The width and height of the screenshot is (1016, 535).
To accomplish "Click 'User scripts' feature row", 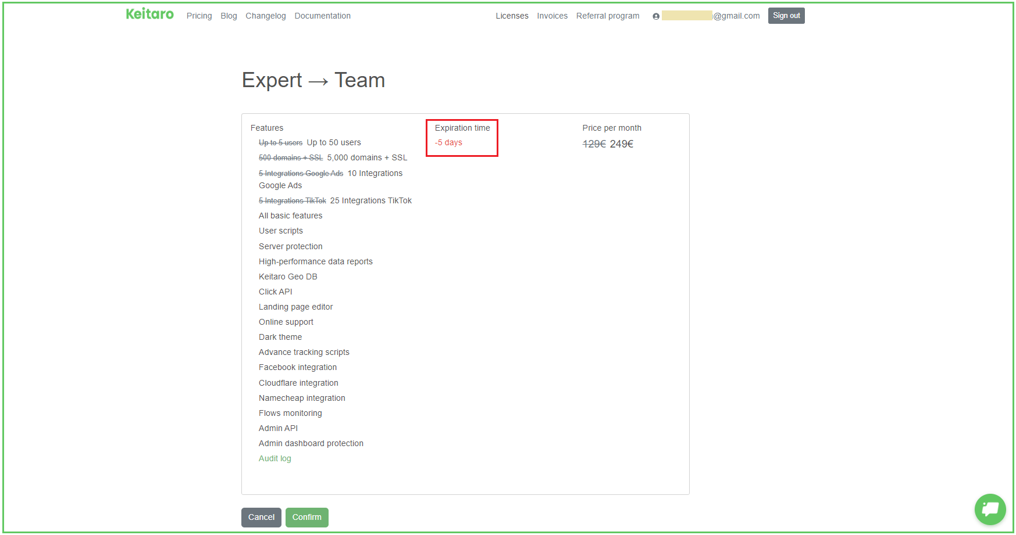I will pyautogui.click(x=280, y=231).
